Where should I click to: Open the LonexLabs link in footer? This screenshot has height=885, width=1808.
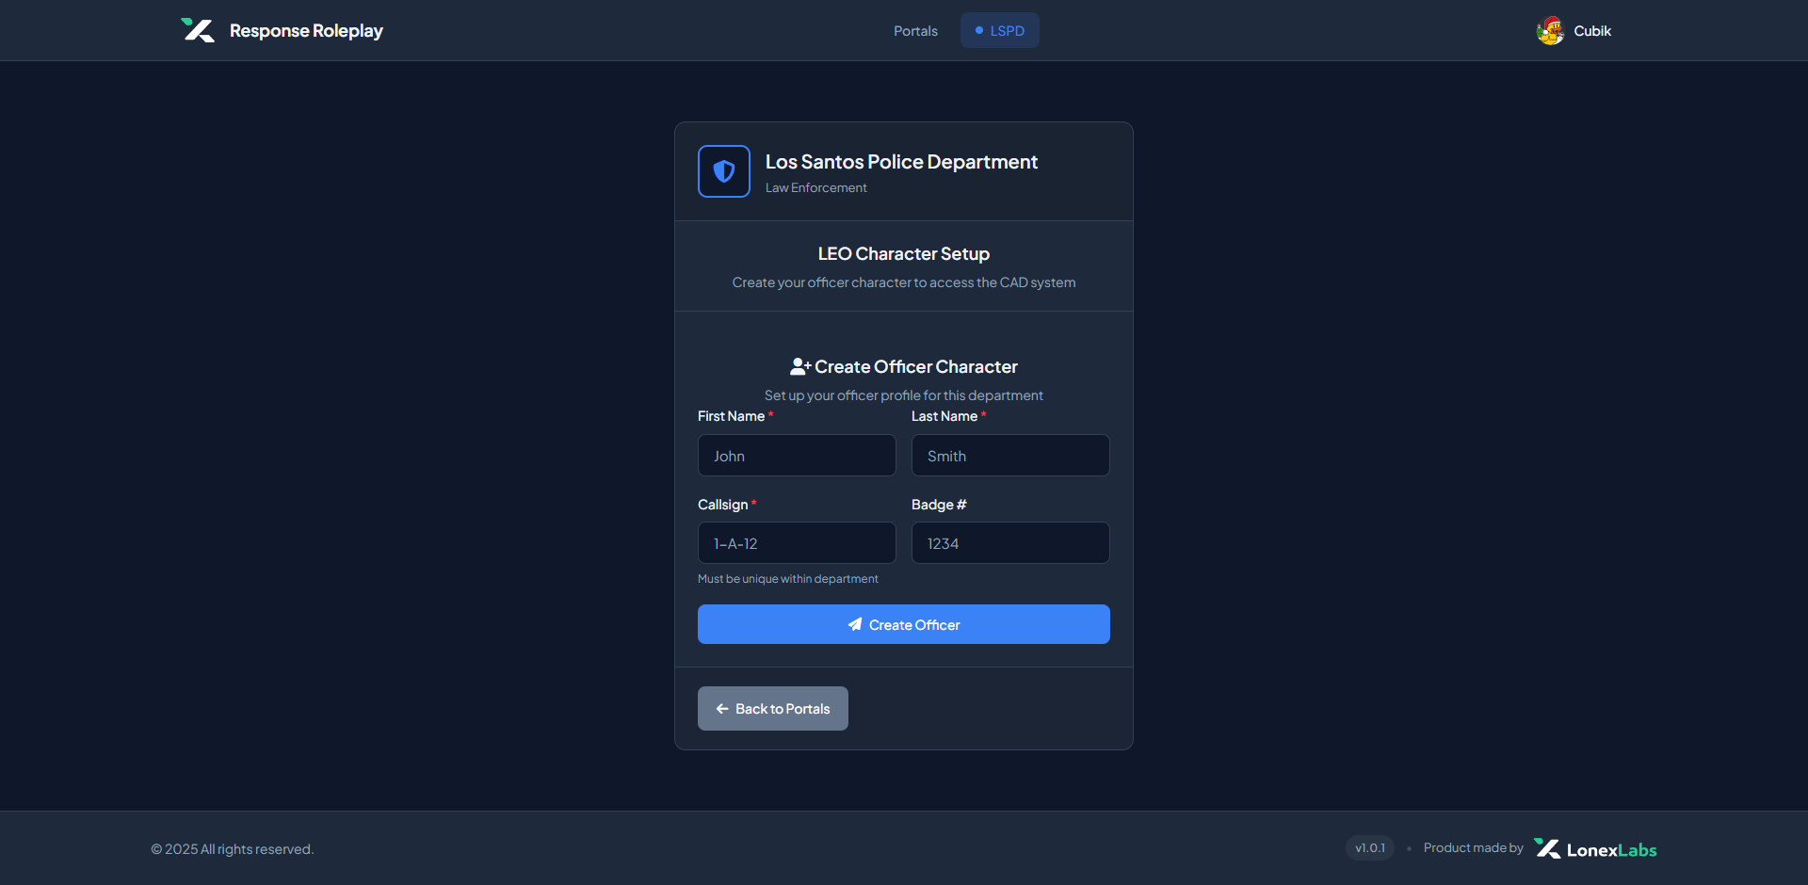1611,849
